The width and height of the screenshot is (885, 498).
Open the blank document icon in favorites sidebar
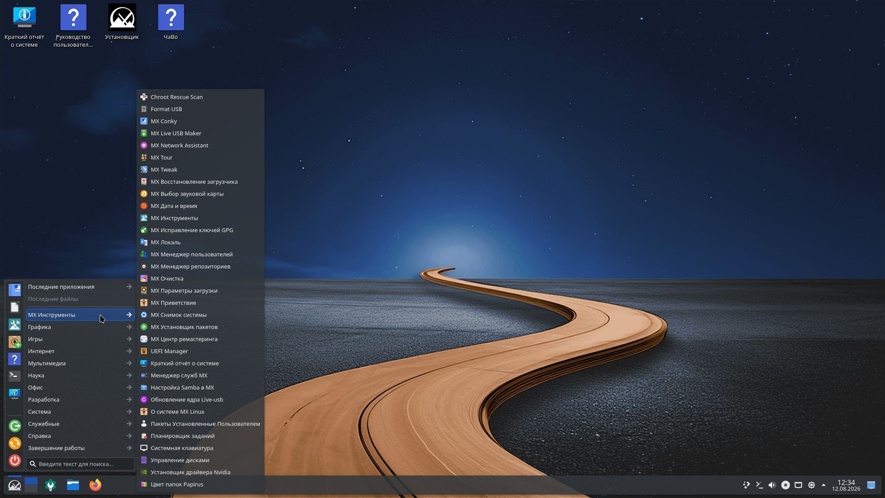tap(15, 307)
